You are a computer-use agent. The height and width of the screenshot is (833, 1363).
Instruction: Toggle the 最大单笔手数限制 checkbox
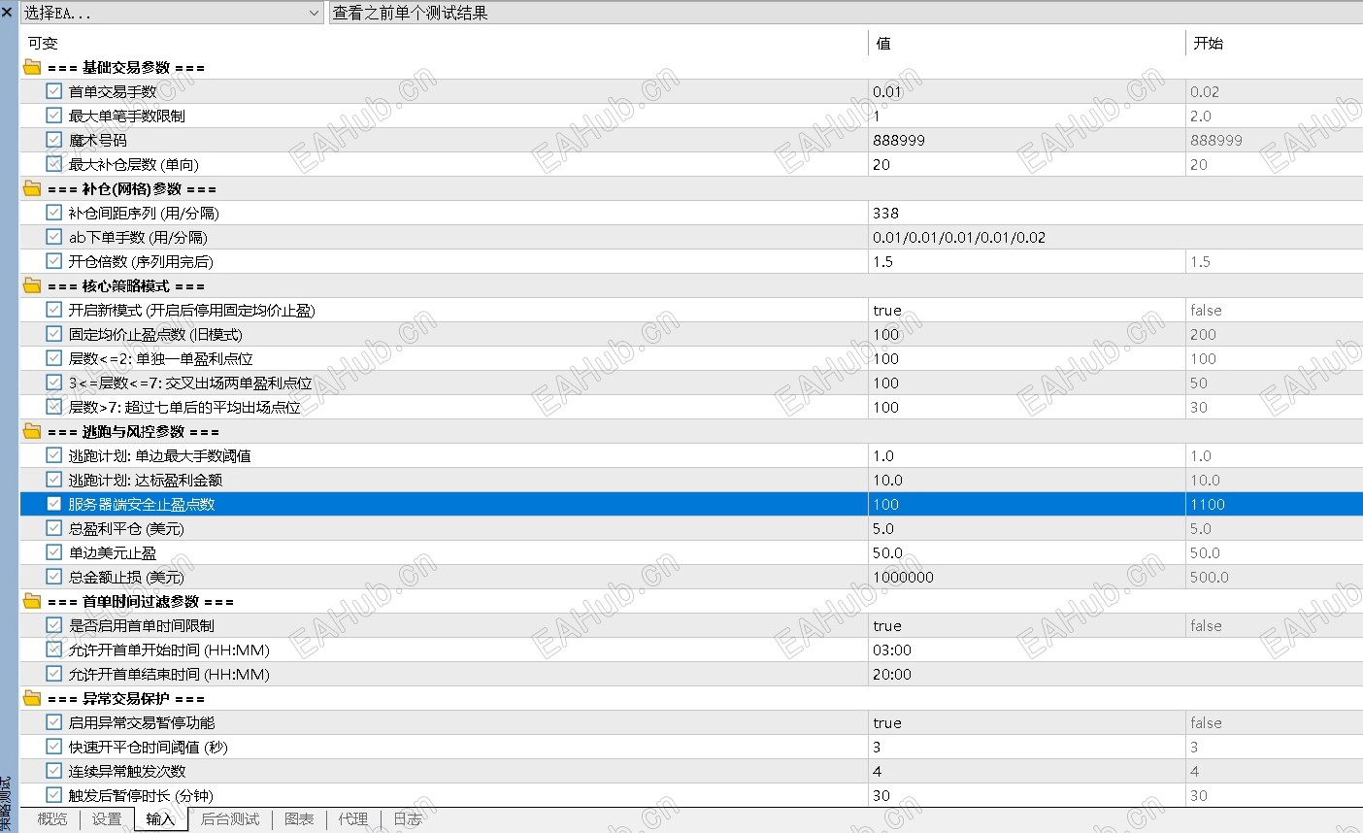(54, 116)
